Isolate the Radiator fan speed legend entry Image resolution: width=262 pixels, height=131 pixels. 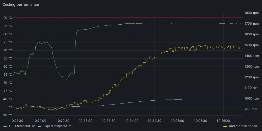[243, 126]
